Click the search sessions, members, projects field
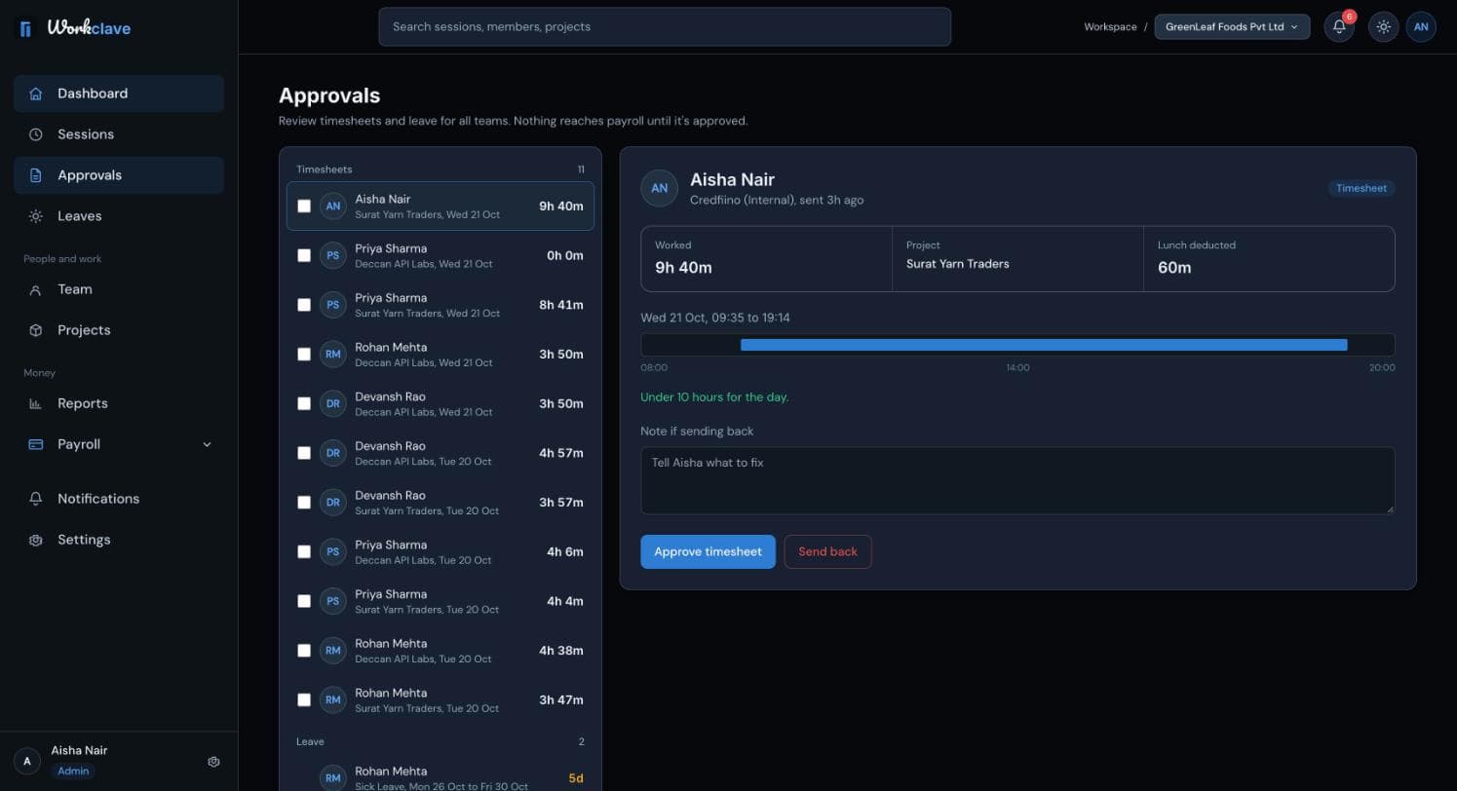The width and height of the screenshot is (1457, 791). click(665, 26)
